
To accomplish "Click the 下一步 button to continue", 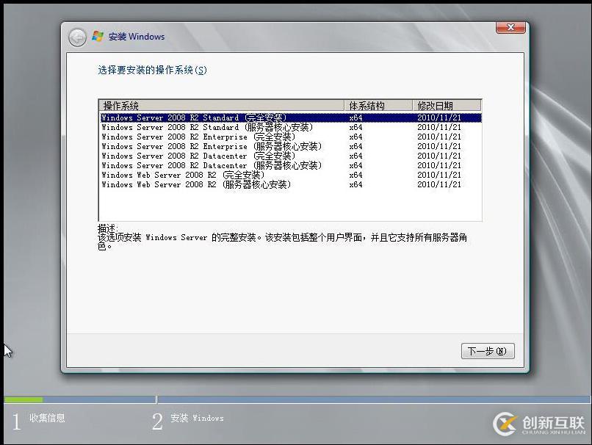I will (487, 351).
